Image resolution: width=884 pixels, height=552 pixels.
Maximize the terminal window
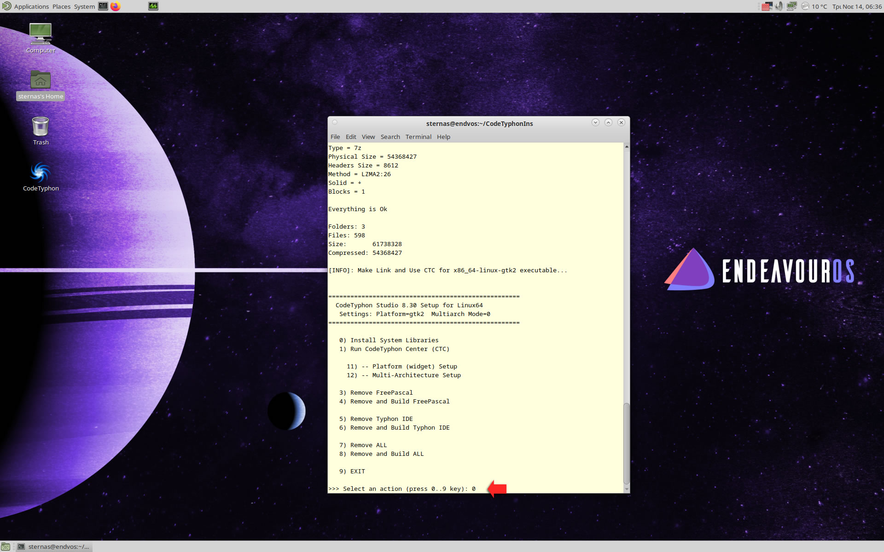(608, 122)
